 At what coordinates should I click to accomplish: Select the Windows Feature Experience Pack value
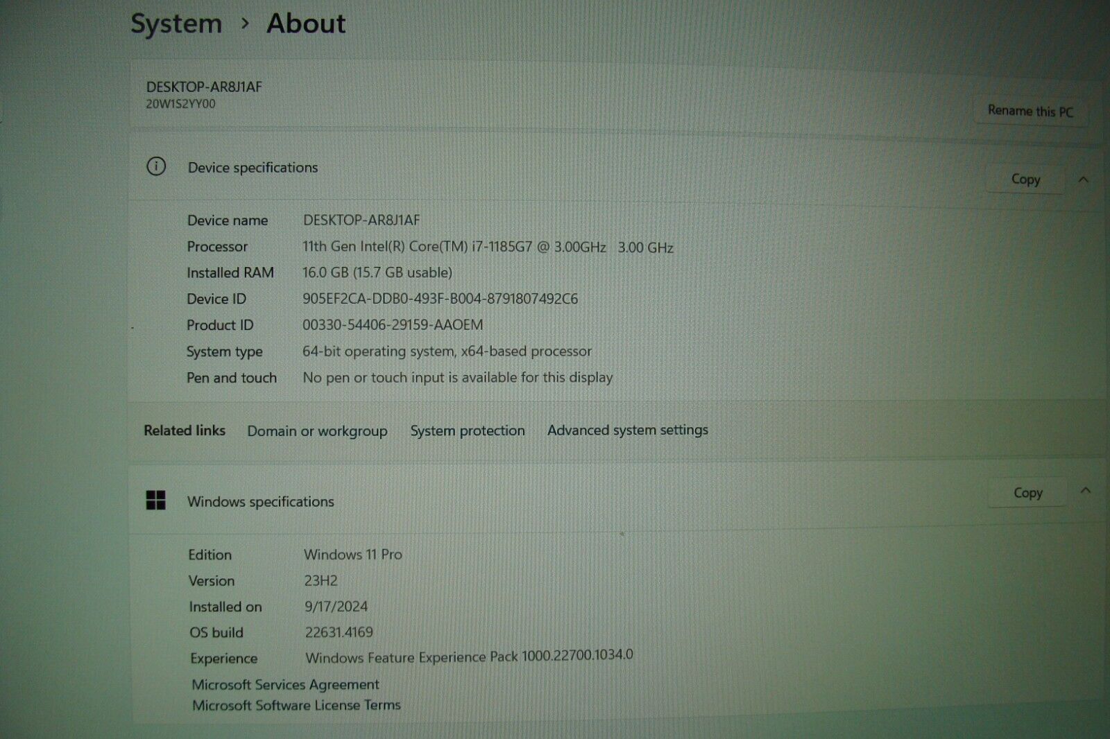[x=470, y=657]
